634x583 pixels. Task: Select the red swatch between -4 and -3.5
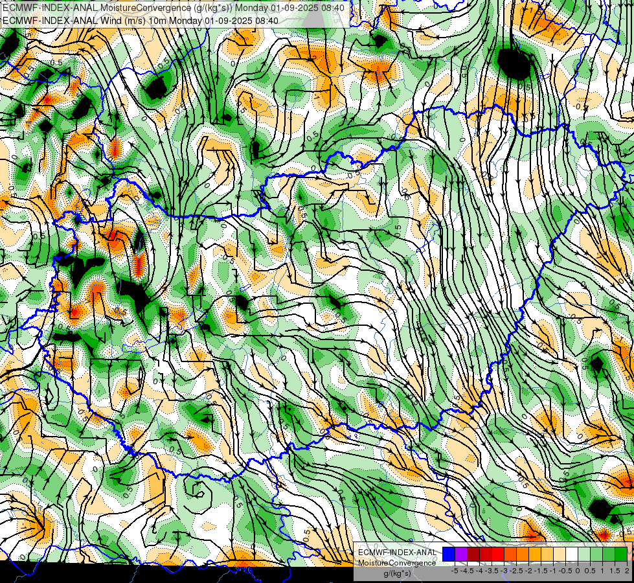point(486,554)
